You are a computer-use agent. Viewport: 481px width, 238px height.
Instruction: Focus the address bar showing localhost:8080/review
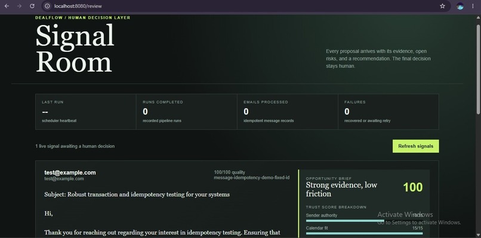click(245, 6)
